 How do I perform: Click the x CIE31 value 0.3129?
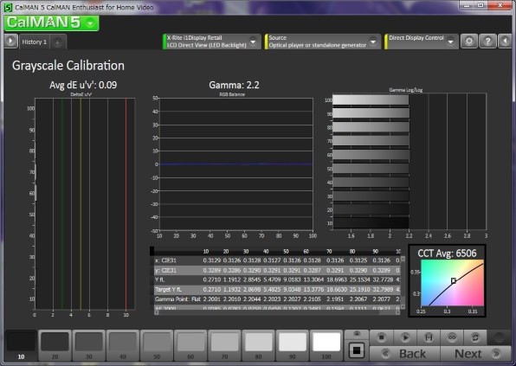pos(212,260)
